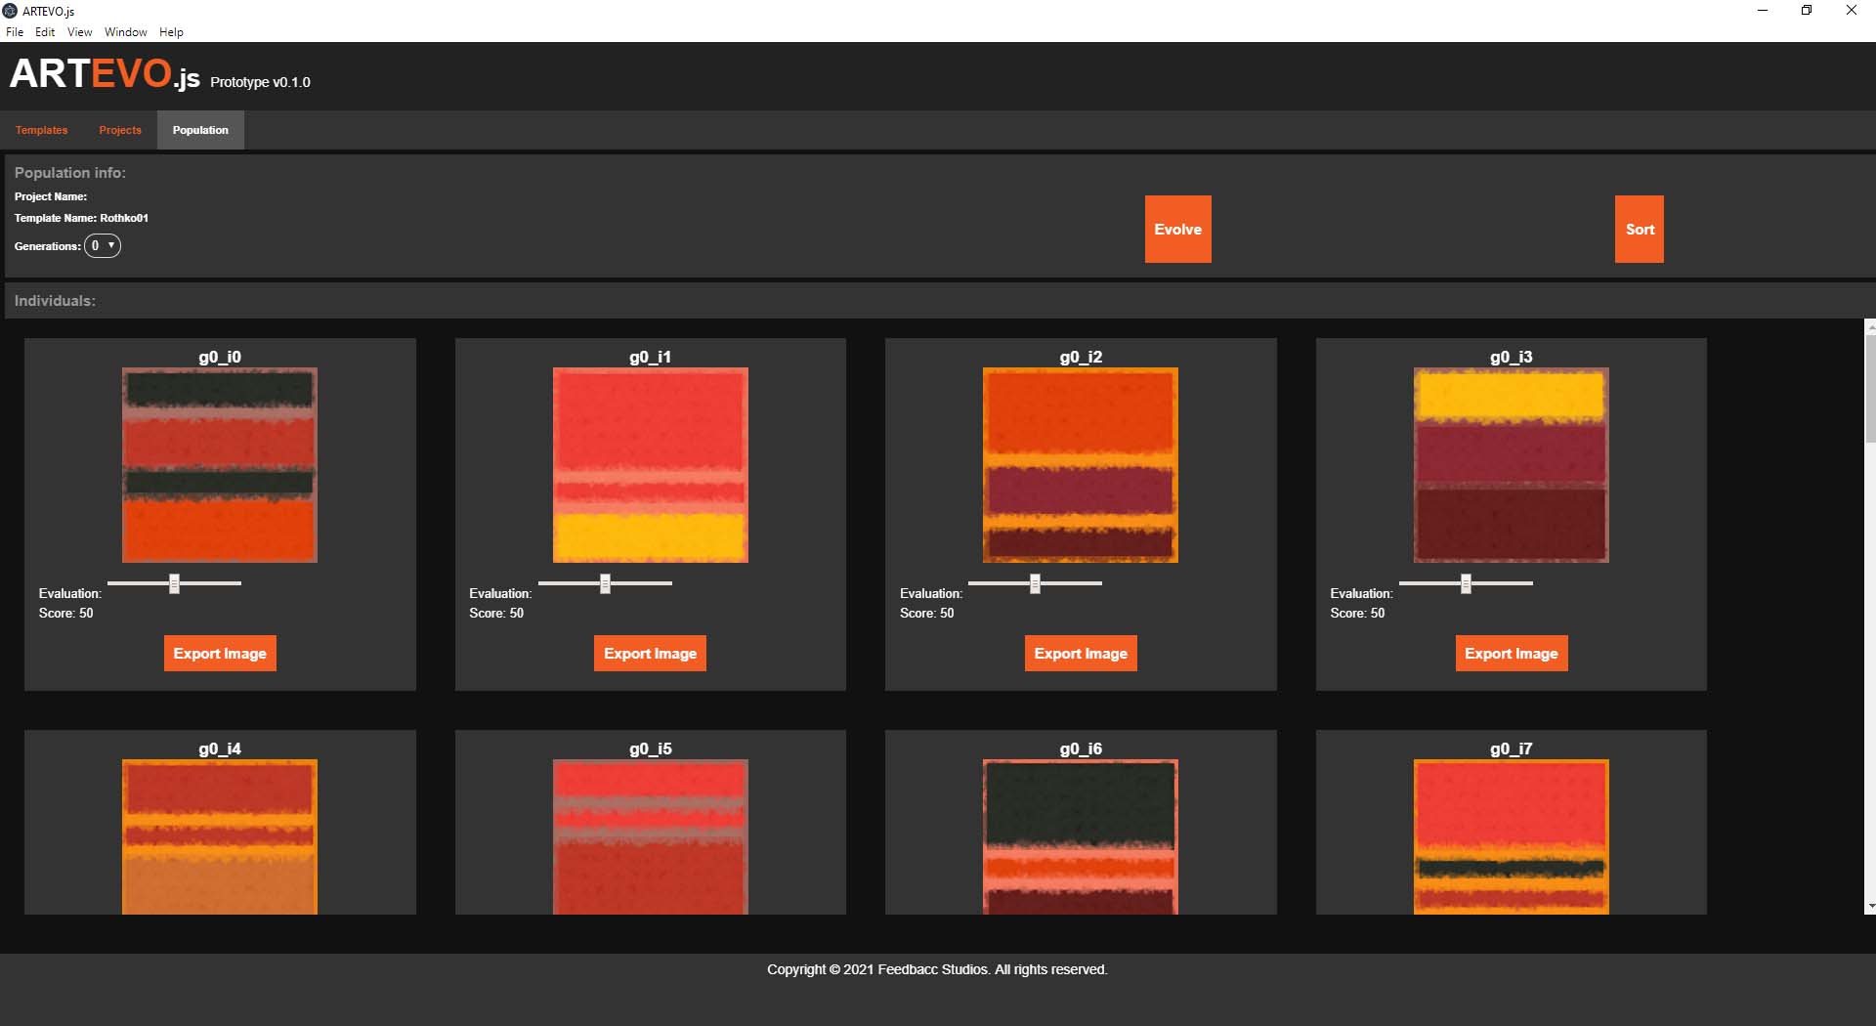1876x1026 pixels.
Task: Adjust the g0_i0 evaluation slider handle
Action: (x=175, y=583)
